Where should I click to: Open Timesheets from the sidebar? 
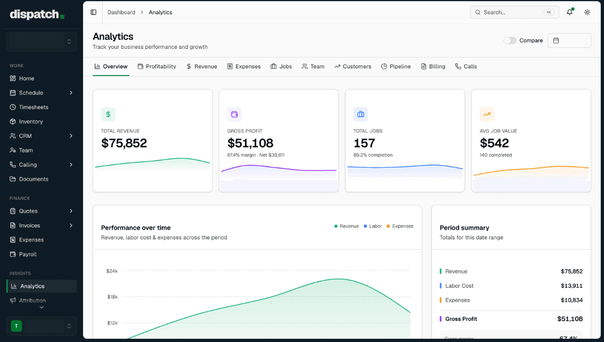[x=41, y=107]
